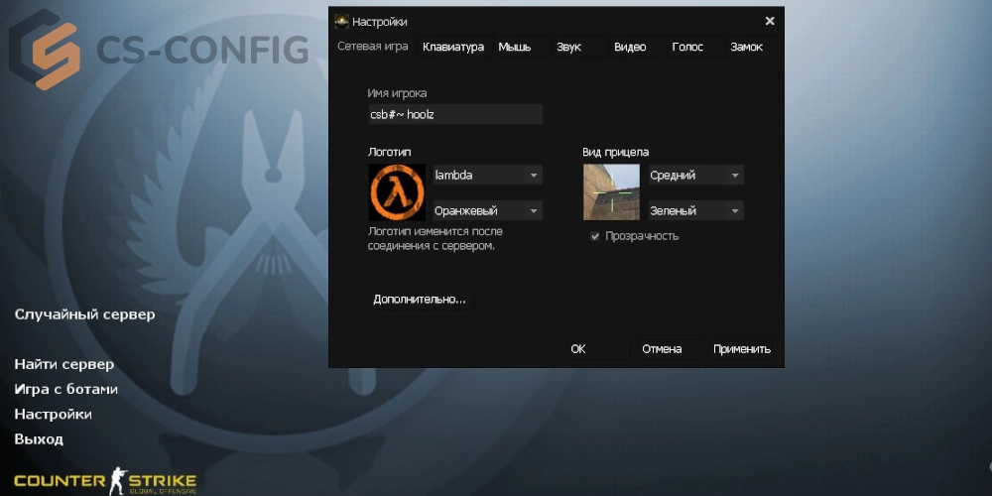
Task: Click the Дополнительно... button
Action: 420,300
